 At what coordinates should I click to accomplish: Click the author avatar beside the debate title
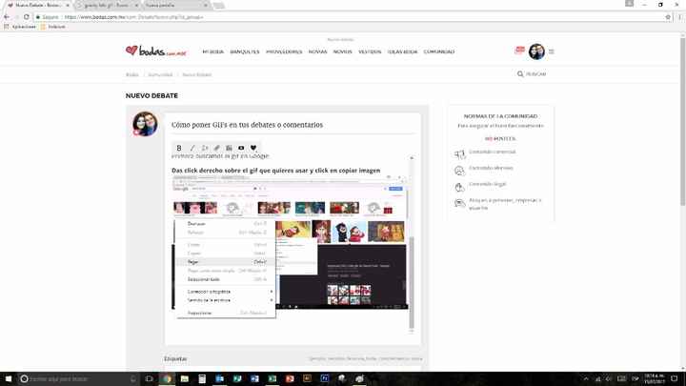coord(145,124)
